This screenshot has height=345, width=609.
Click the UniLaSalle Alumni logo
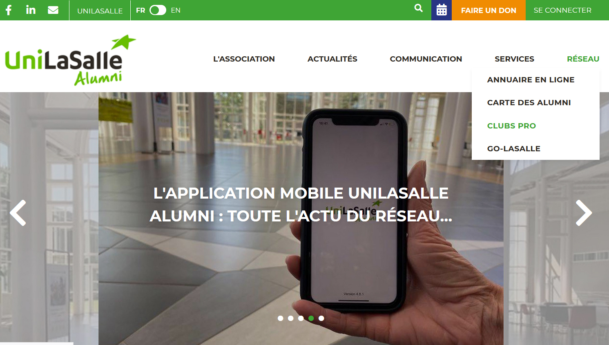70,60
